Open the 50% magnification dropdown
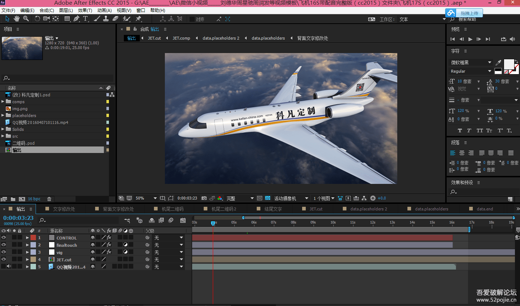The height and width of the screenshot is (306, 520). pos(146,198)
